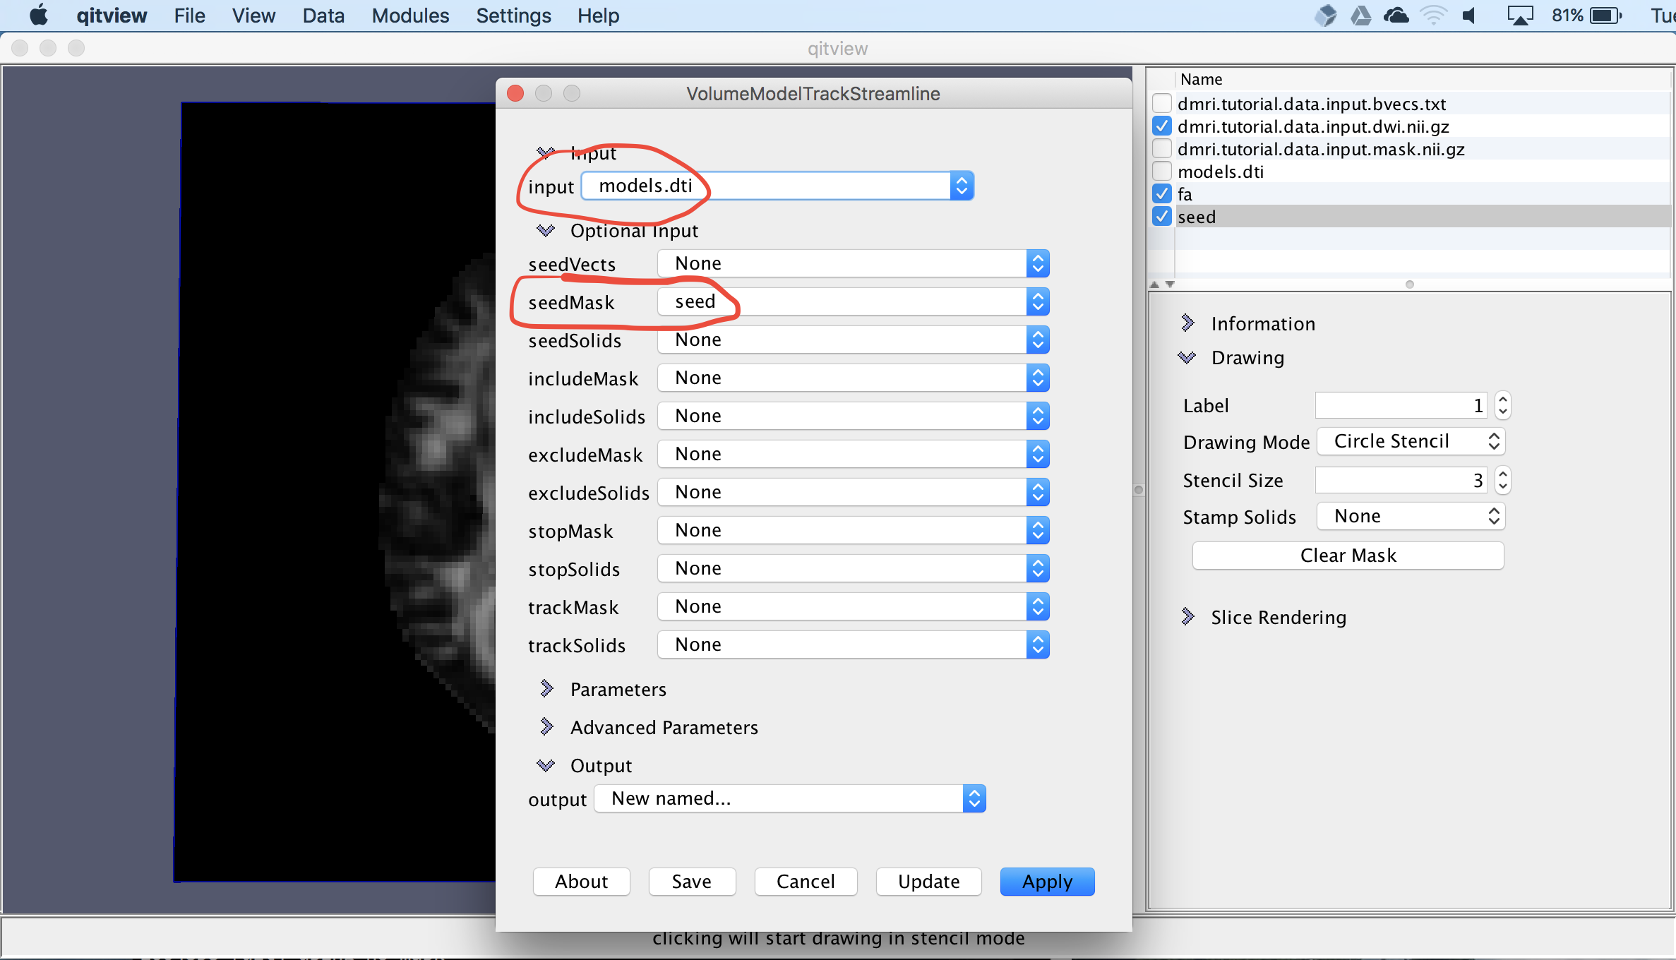Enable the dmri.tutorial.data.input.mask.nii.gz checkbox
The image size is (1676, 960).
tap(1162, 149)
